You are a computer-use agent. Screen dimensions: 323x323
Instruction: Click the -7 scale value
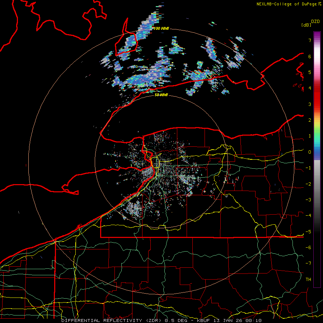308,263
